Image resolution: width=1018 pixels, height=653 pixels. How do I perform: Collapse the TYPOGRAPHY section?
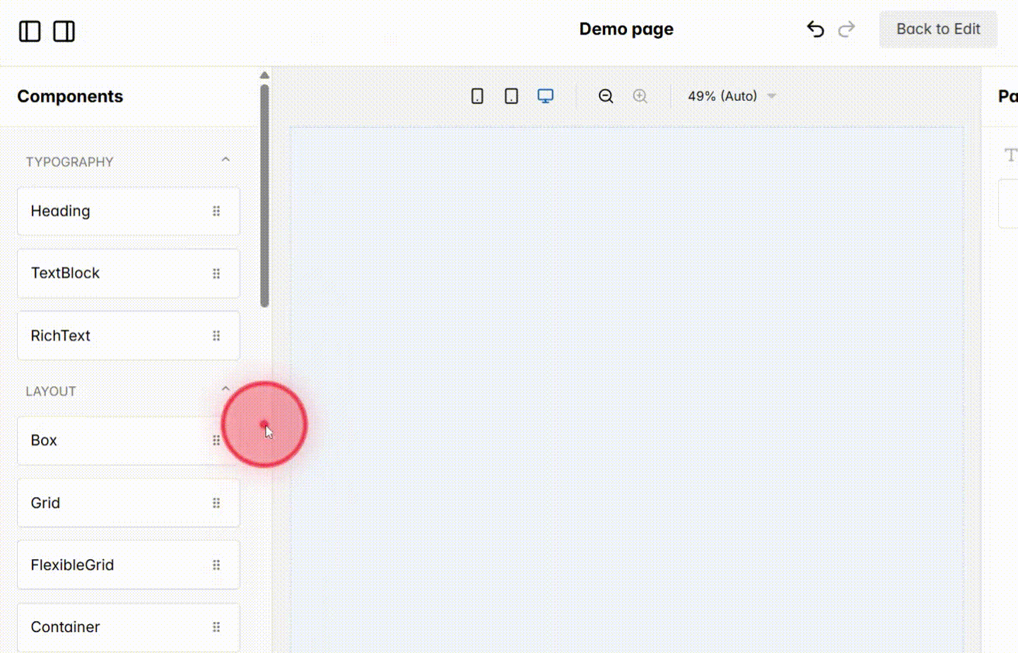[x=226, y=160]
